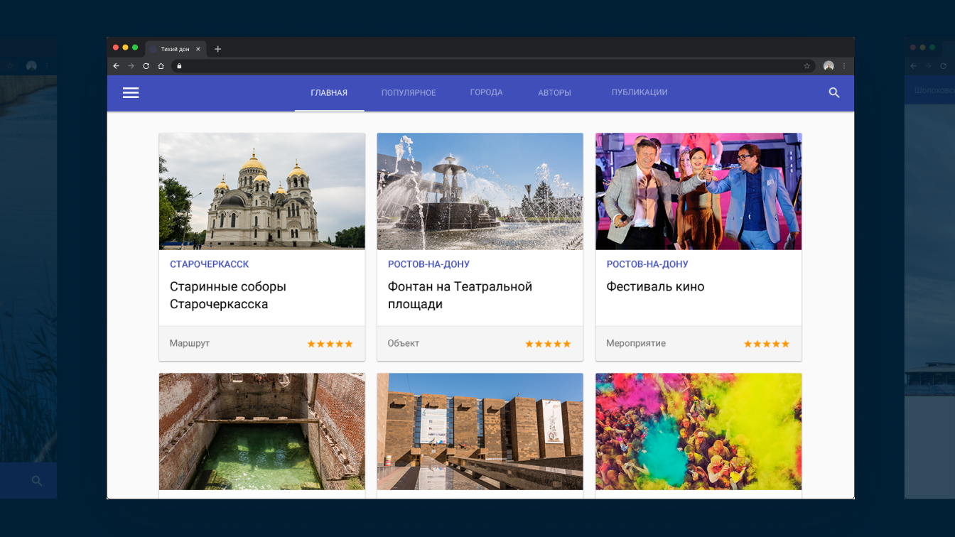Open the browser three-dot menu
This screenshot has width=955, height=537.
click(844, 66)
